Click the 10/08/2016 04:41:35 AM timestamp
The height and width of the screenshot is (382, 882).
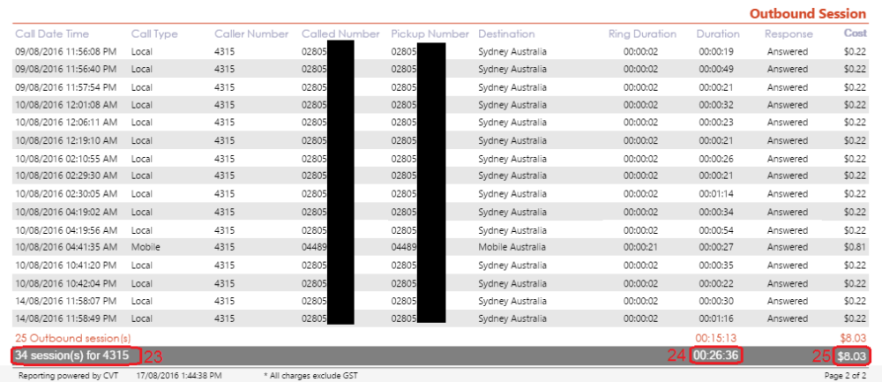(x=66, y=247)
